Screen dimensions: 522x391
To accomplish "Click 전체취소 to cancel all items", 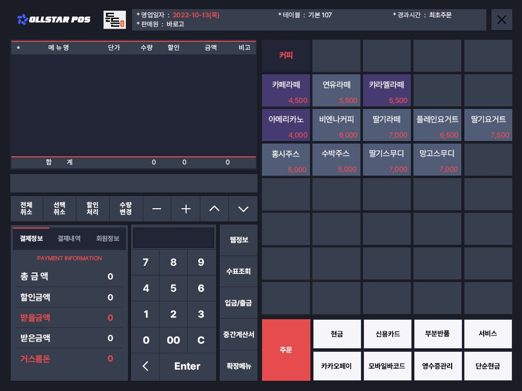I will 27,209.
